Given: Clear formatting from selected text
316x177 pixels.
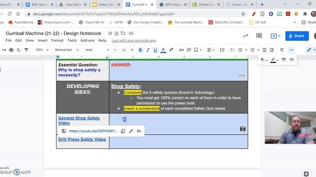Looking at the screenshot, I should point(282,50).
